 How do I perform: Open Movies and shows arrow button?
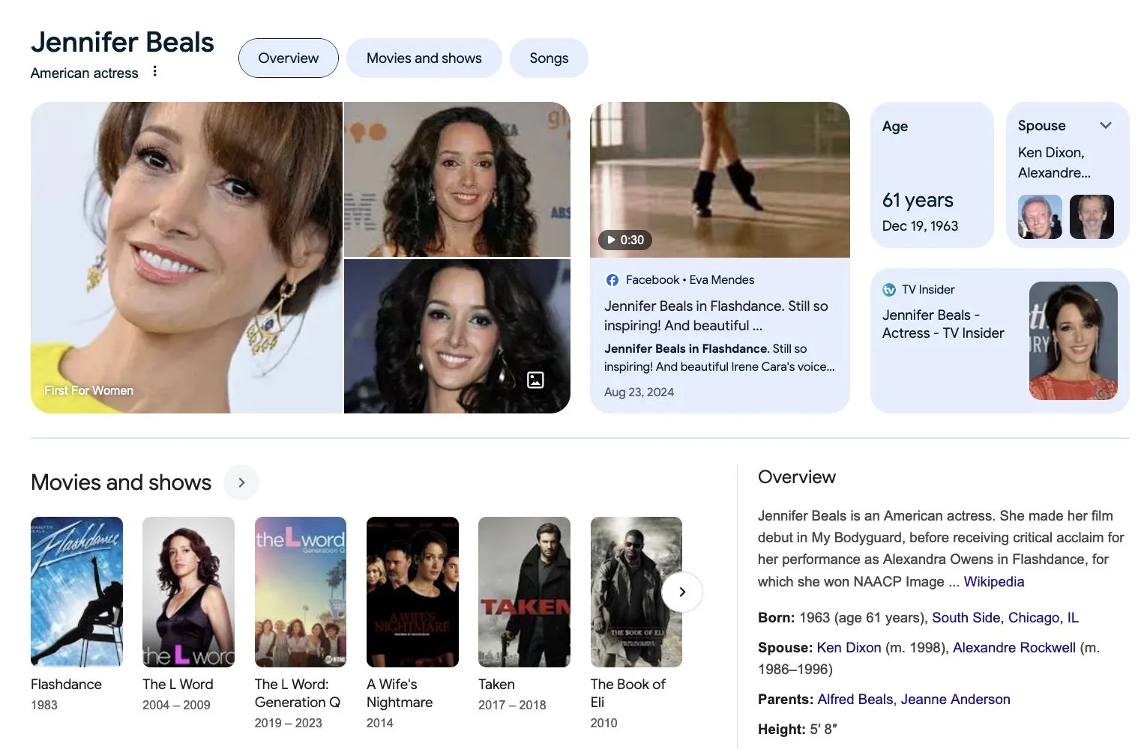pos(241,482)
